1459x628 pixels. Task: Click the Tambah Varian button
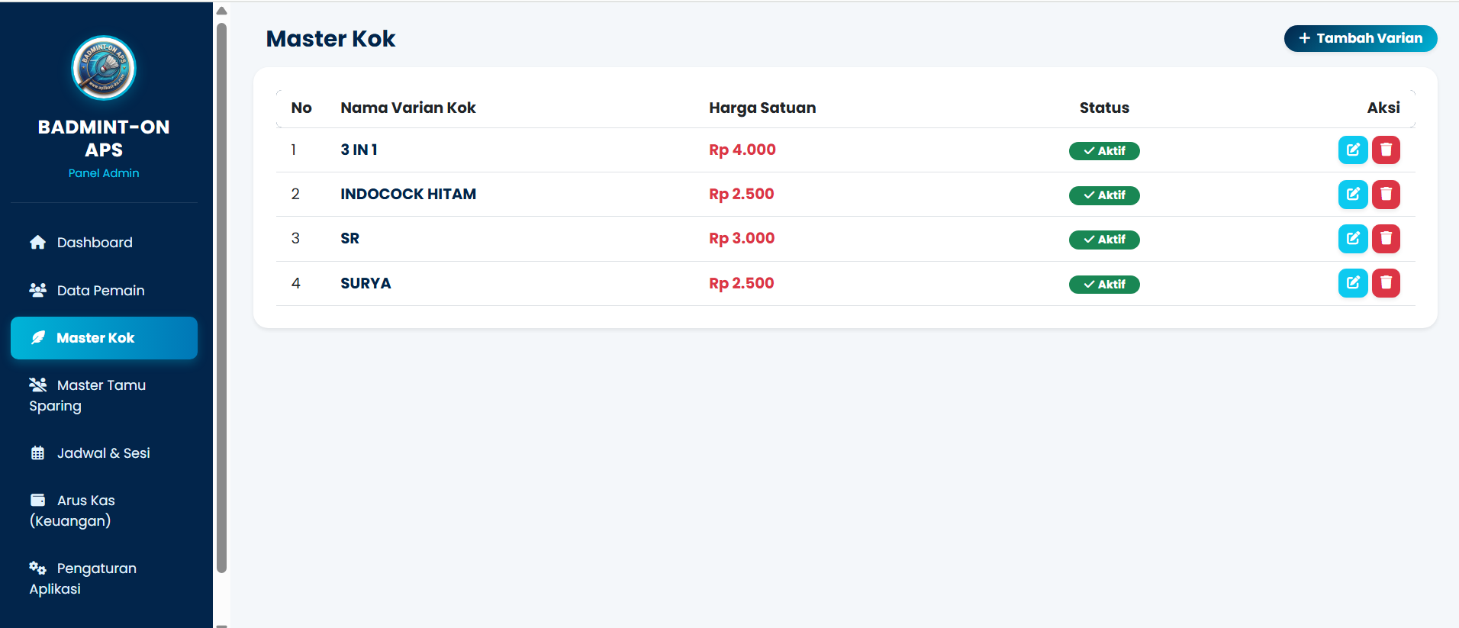tap(1361, 38)
